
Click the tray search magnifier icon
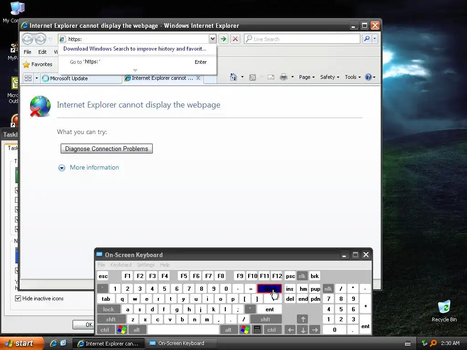[433, 343]
